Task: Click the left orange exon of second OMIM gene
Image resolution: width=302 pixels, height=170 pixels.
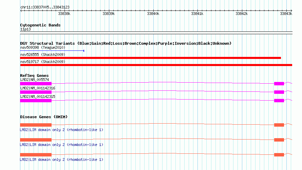Action: point(36,140)
